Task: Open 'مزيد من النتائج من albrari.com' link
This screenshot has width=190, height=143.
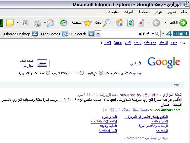Action: coord(146,138)
